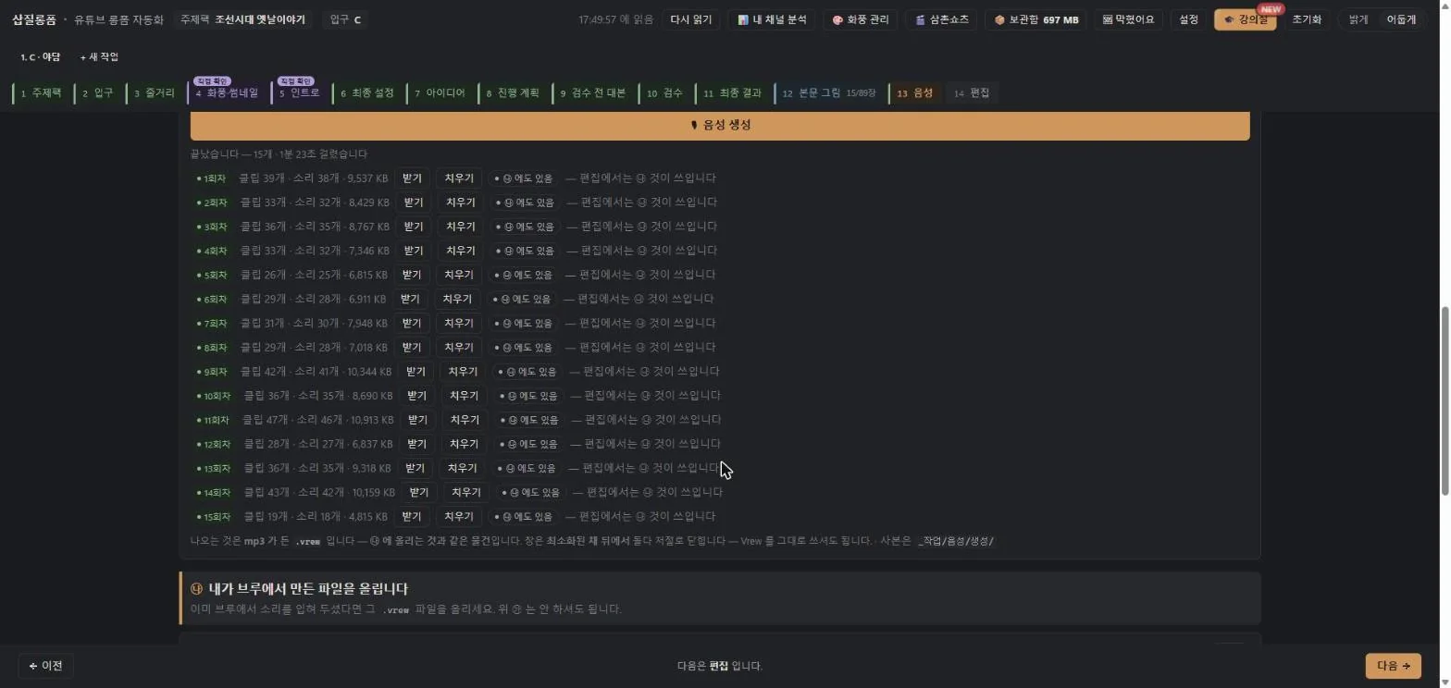The image size is (1451, 688).
Task: Go to step 11 최종 결과 tab
Action: pyautogui.click(x=732, y=93)
